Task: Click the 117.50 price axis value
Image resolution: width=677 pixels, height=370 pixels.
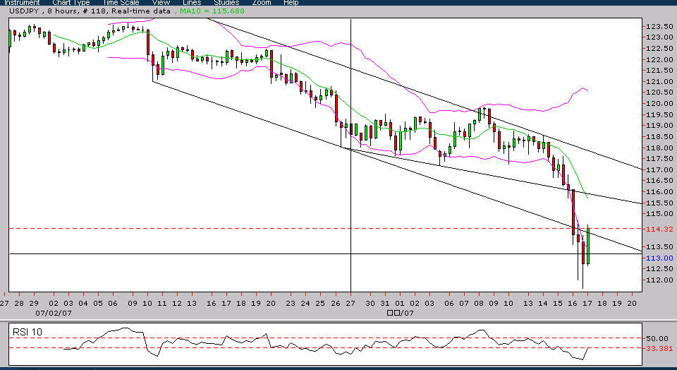Action: pos(659,159)
